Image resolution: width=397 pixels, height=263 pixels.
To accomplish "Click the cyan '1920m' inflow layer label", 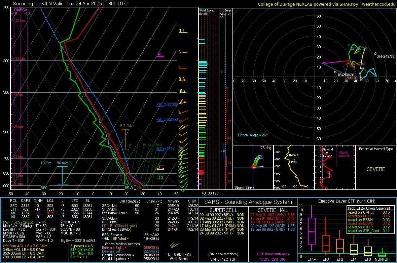I will pyautogui.click(x=46, y=163).
